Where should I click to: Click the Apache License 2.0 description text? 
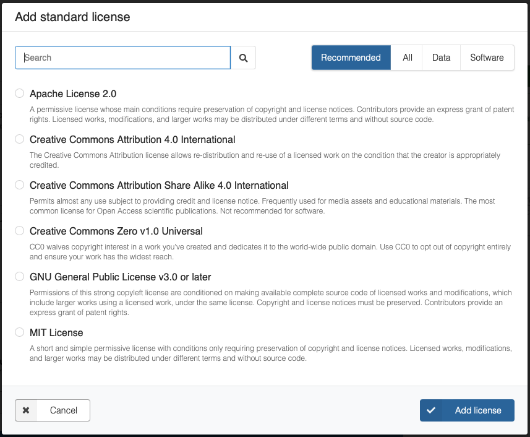(x=272, y=115)
